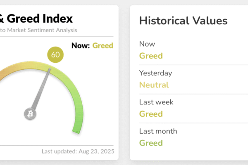Select the "Yesterday" row label
Image resolution: width=248 pixels, height=165 pixels.
pyautogui.click(x=155, y=73)
